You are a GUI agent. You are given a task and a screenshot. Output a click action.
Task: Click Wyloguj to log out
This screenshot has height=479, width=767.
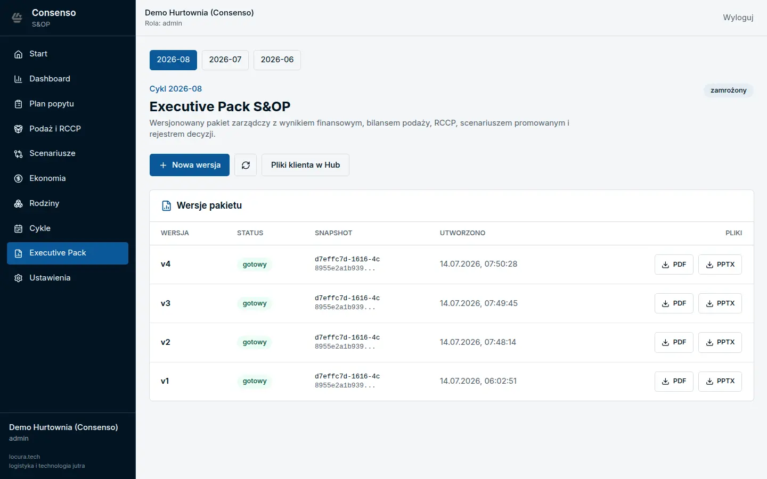tap(738, 18)
